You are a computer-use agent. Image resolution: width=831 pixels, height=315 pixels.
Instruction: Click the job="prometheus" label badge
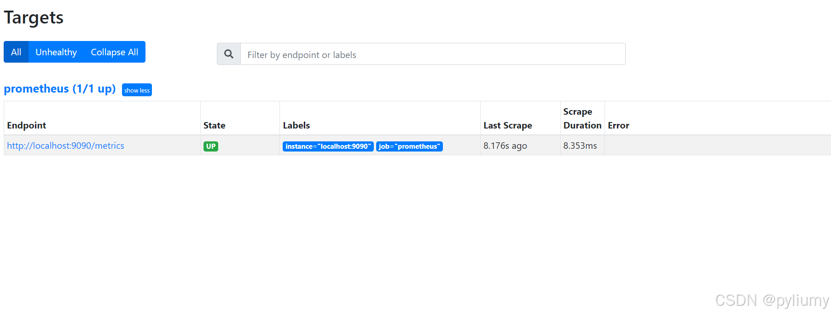point(409,146)
